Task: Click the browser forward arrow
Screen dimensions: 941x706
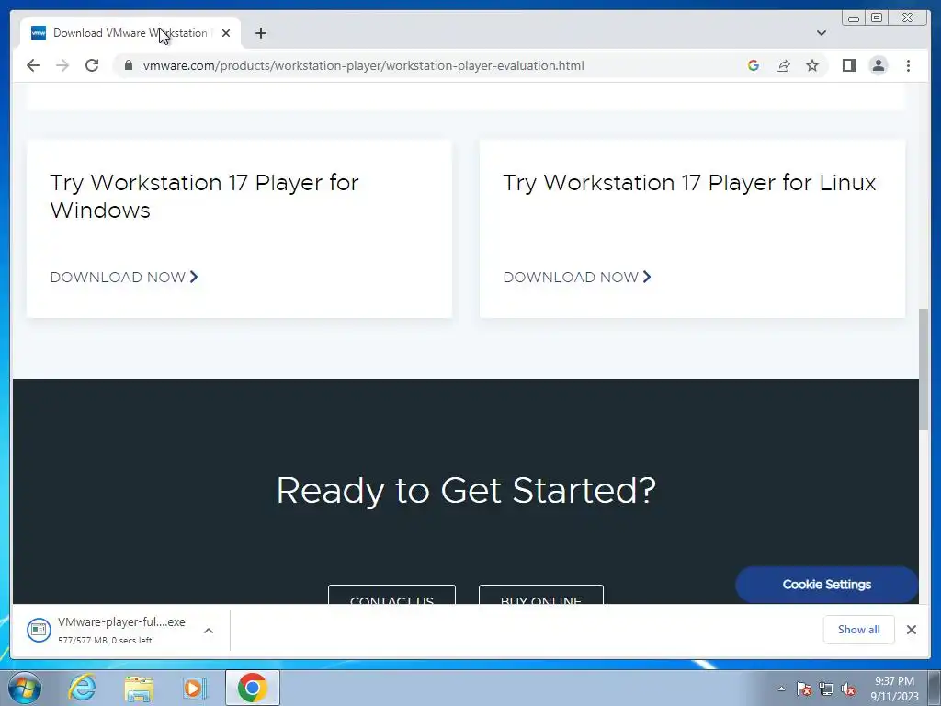Action: pos(62,65)
